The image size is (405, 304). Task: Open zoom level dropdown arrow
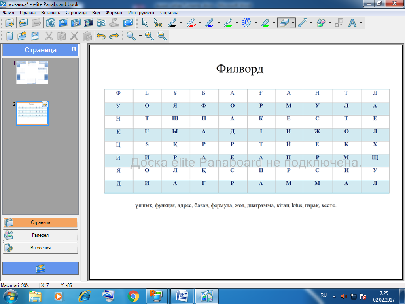point(140,36)
